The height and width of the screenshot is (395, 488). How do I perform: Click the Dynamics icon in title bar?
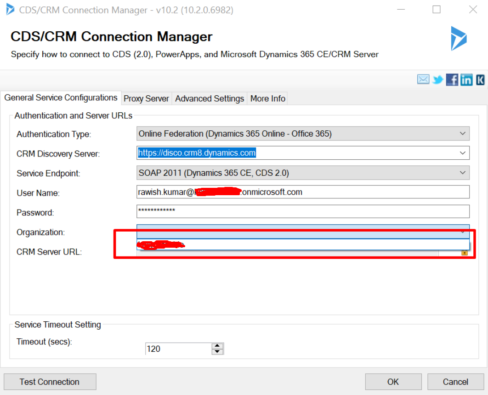click(10, 10)
